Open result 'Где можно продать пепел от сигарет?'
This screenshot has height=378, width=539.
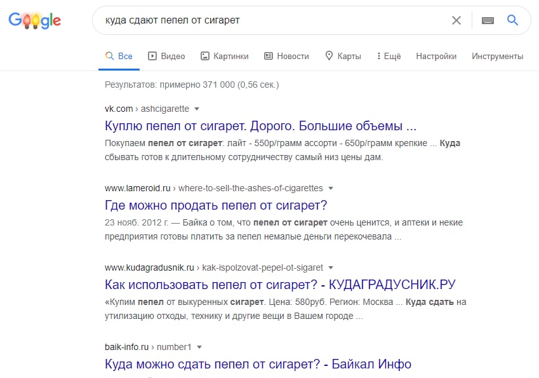tap(216, 205)
